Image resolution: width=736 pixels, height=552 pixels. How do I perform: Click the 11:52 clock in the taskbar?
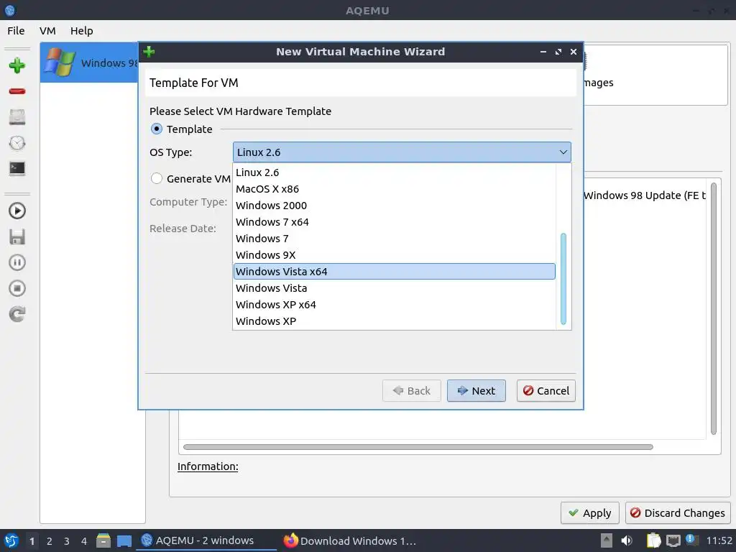click(x=719, y=540)
